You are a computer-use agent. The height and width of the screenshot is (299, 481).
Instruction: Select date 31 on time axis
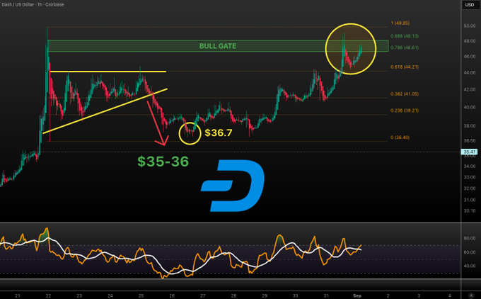coord(326,295)
